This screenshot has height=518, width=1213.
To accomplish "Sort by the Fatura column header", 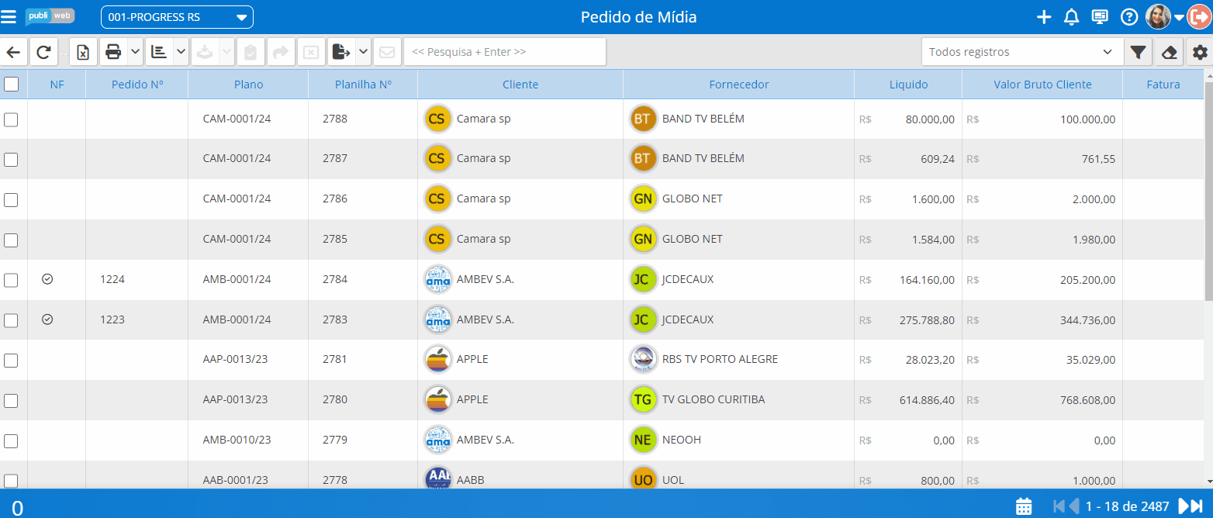I will (1163, 85).
